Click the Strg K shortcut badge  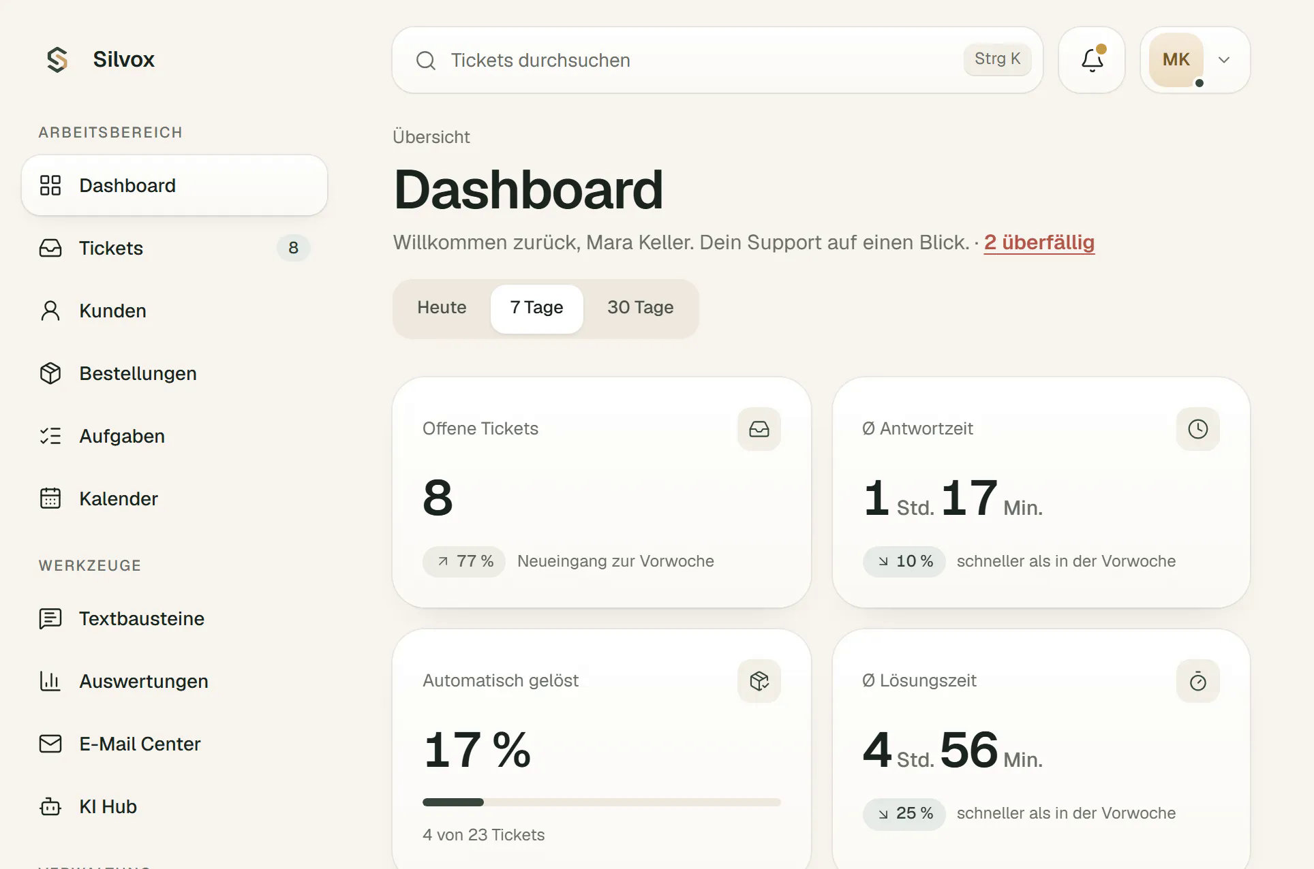(997, 59)
